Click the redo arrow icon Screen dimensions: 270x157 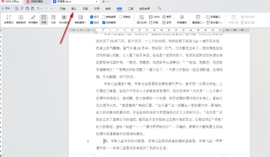(46, 8)
